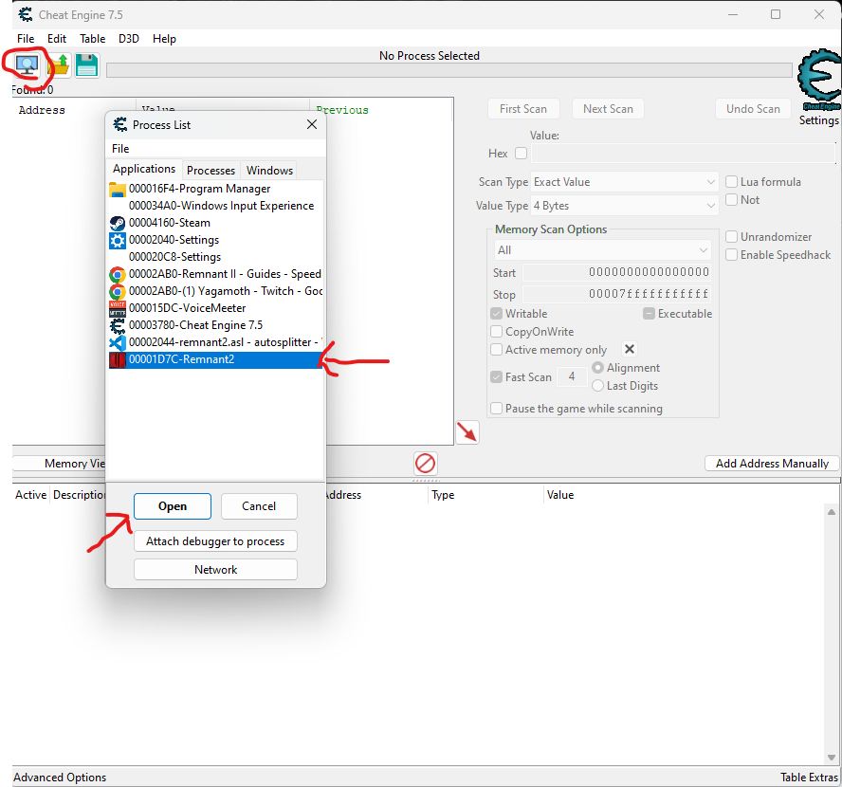Open the Scan Type dropdown
Image resolution: width=842 pixels, height=787 pixels.
[x=625, y=182]
